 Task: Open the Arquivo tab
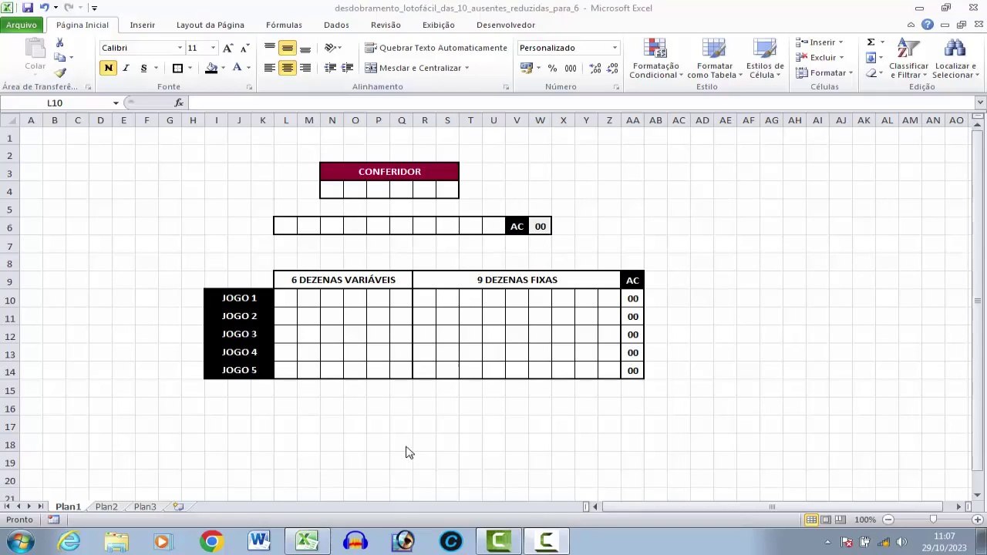coord(22,25)
